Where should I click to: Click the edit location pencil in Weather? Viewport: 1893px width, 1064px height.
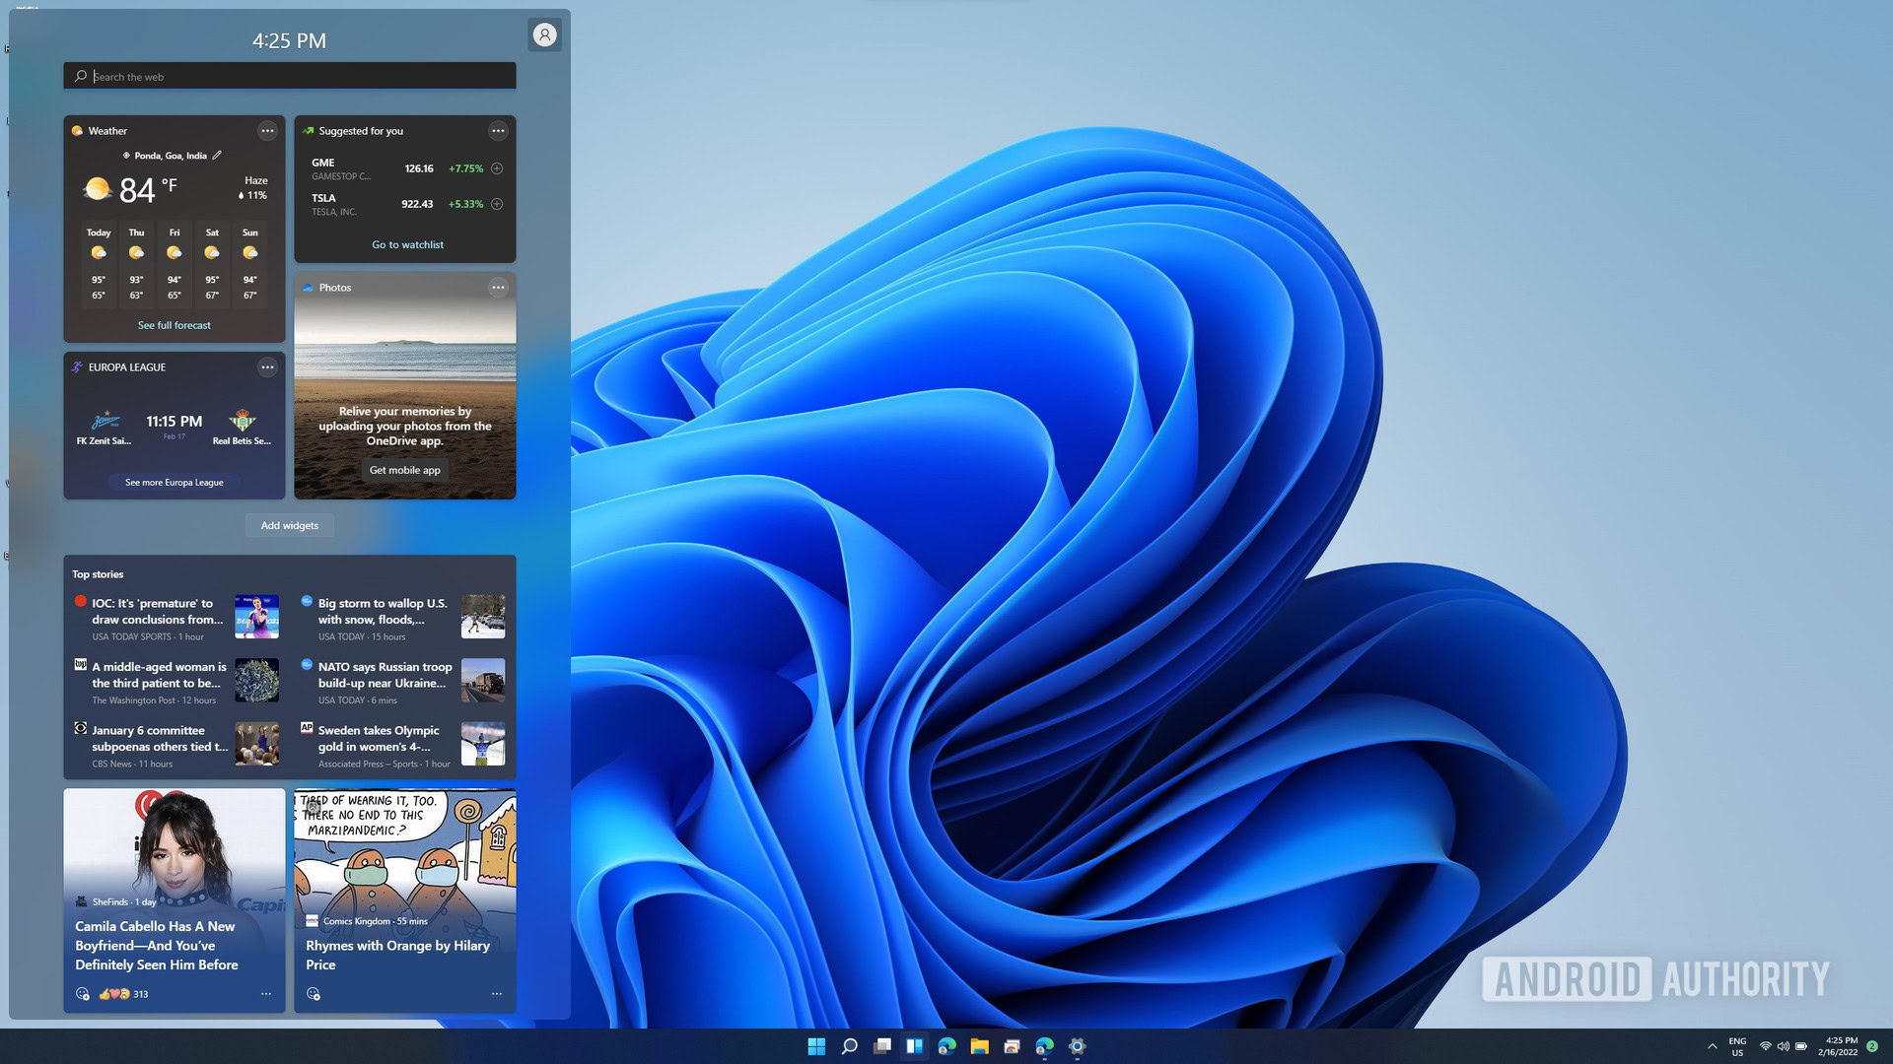217,155
